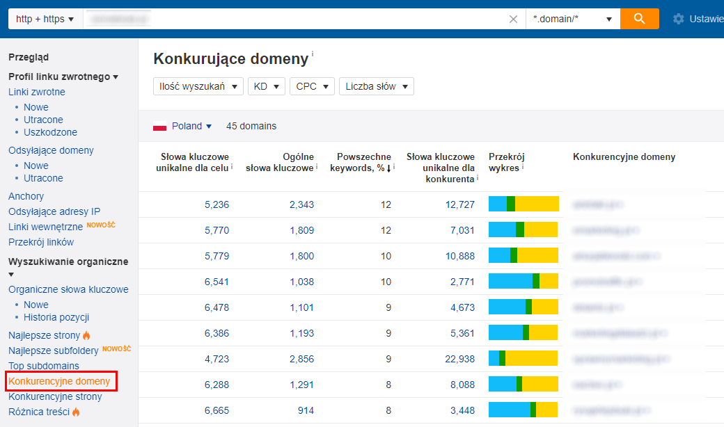The image size is (724, 427).
Task: Click the Poland flag icon
Action: [159, 127]
